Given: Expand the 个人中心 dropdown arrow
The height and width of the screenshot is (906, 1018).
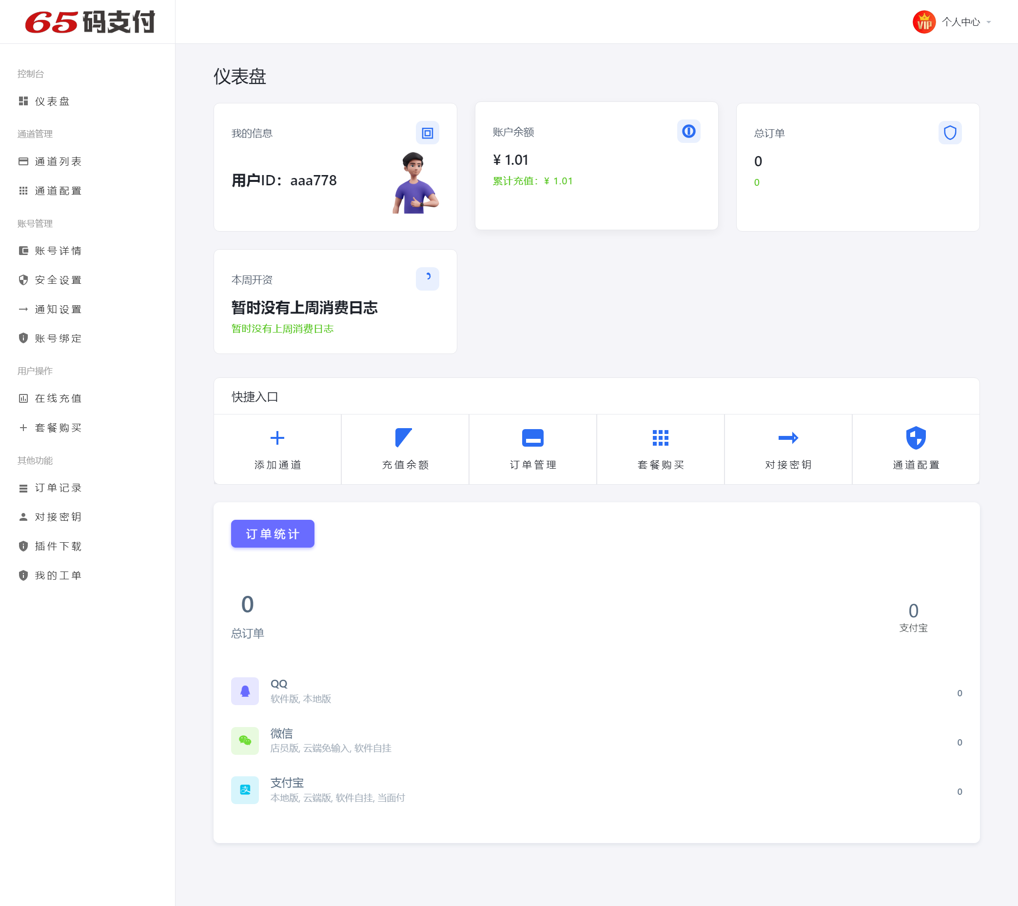Looking at the screenshot, I should pos(989,22).
